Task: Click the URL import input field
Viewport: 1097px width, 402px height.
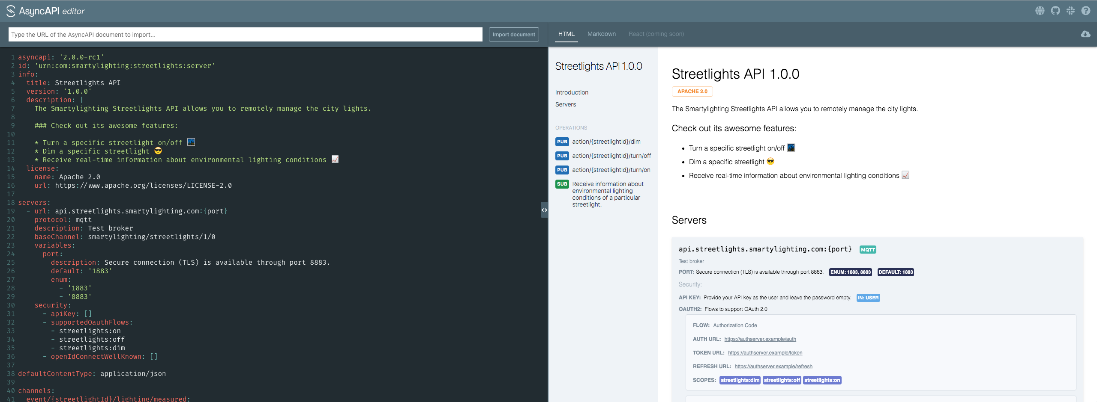Action: click(245, 35)
